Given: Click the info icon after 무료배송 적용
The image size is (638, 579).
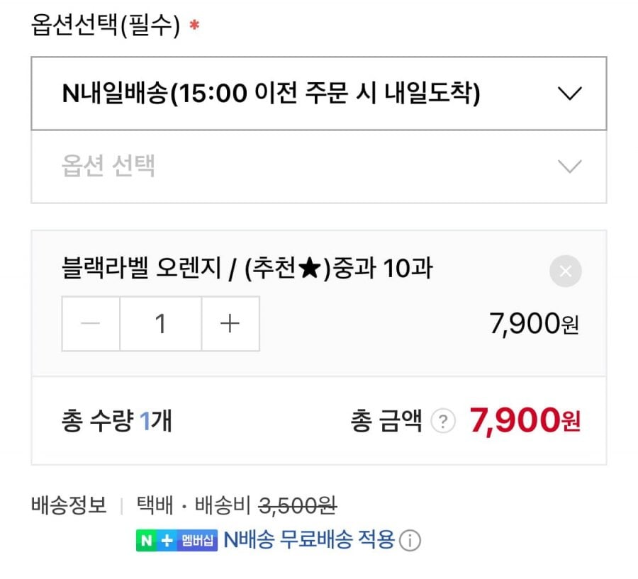Looking at the screenshot, I should [410, 541].
